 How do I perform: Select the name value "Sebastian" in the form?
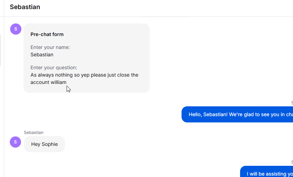(42, 55)
